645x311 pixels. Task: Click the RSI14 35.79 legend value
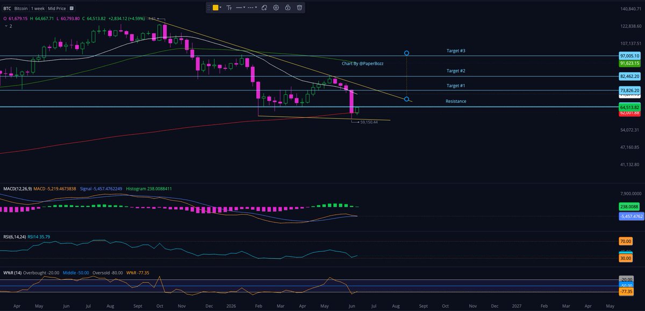point(39,237)
